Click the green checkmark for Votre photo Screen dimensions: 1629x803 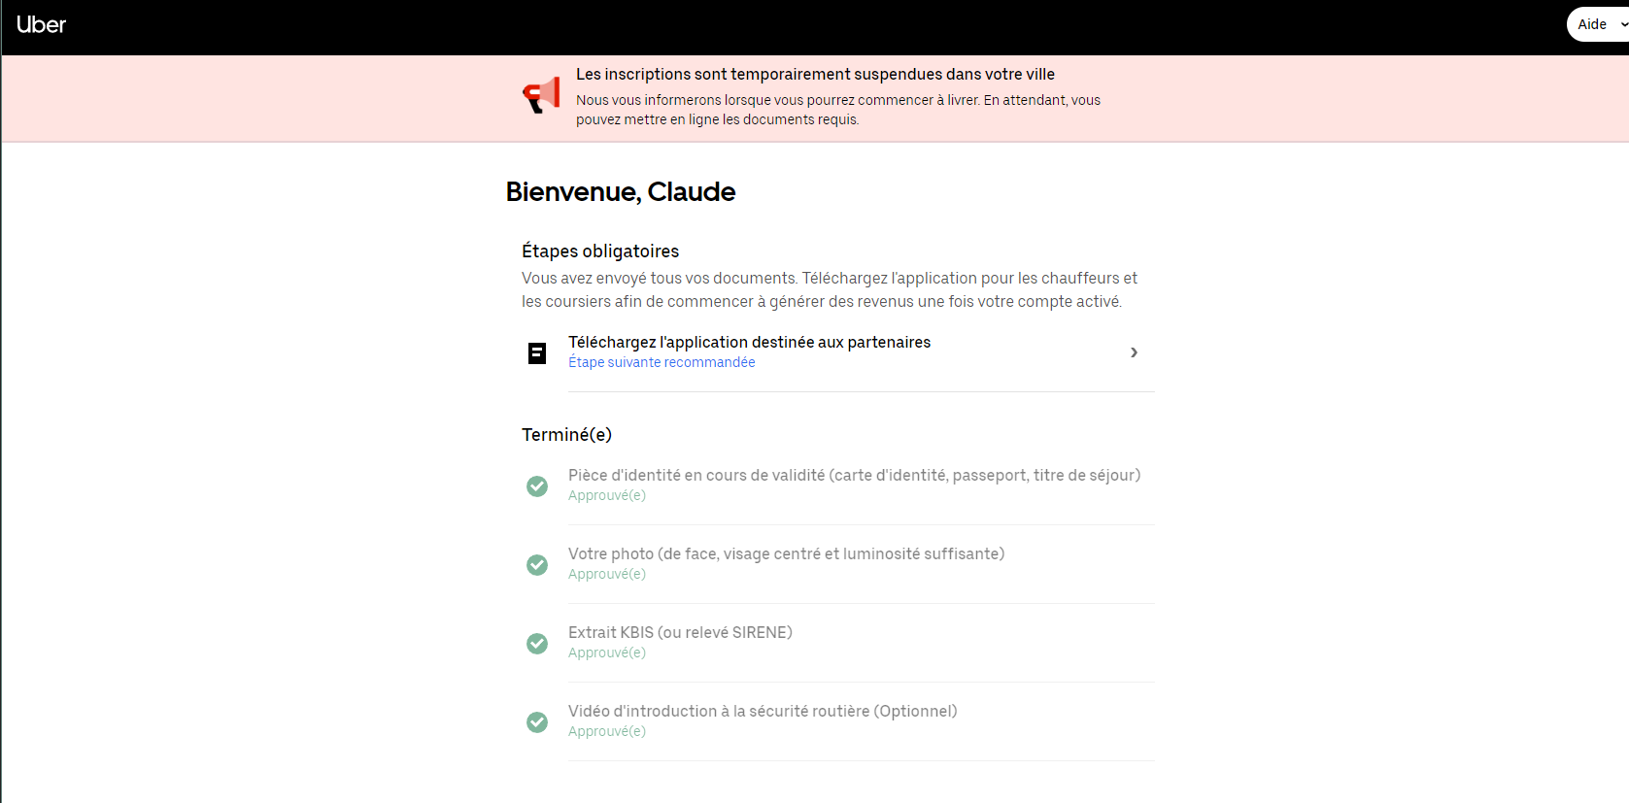click(x=537, y=564)
